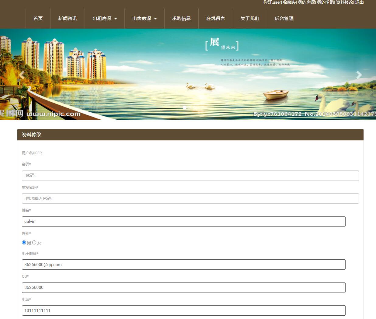Viewport: 376px width, 319px height.
Task: Open the 后台管理 menu item
Action: tap(284, 19)
